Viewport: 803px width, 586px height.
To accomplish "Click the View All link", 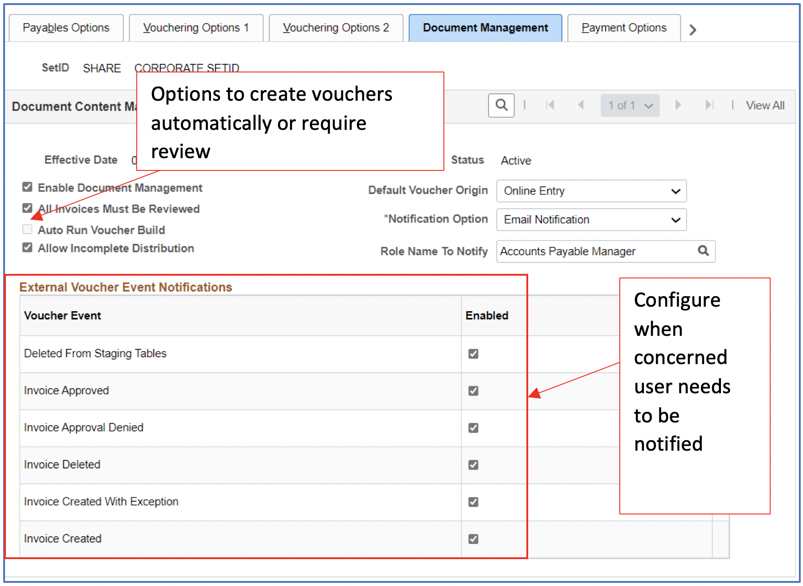I will click(x=765, y=106).
